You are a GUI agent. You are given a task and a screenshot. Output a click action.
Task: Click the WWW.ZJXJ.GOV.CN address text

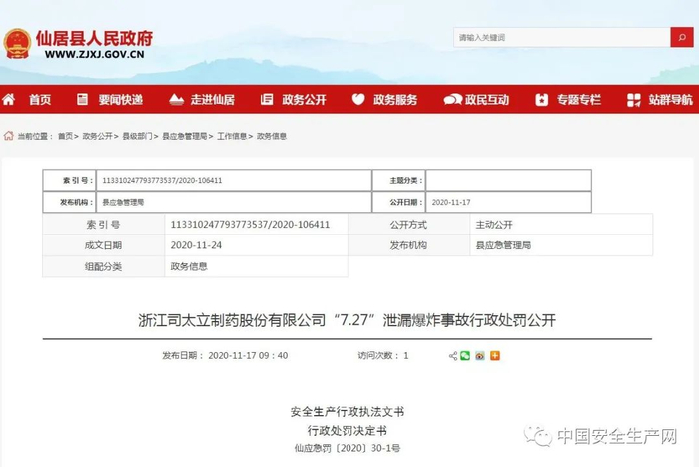(x=95, y=54)
